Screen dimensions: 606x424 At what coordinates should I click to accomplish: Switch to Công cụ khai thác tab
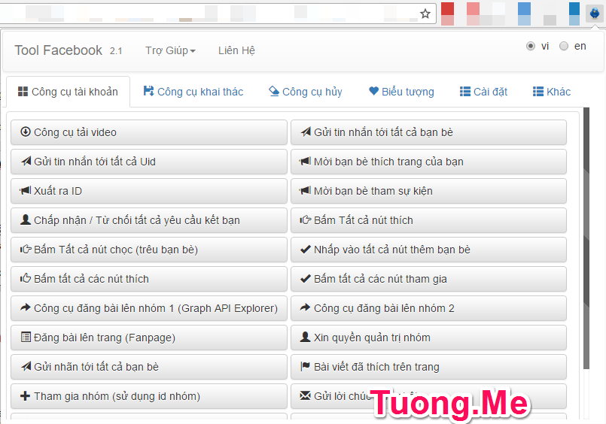pos(193,92)
